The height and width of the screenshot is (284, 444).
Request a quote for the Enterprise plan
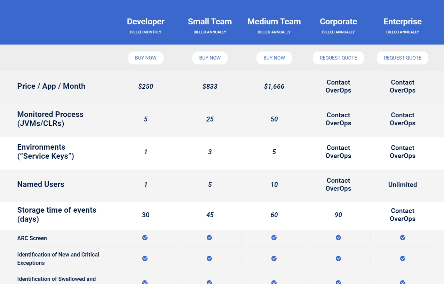point(403,58)
